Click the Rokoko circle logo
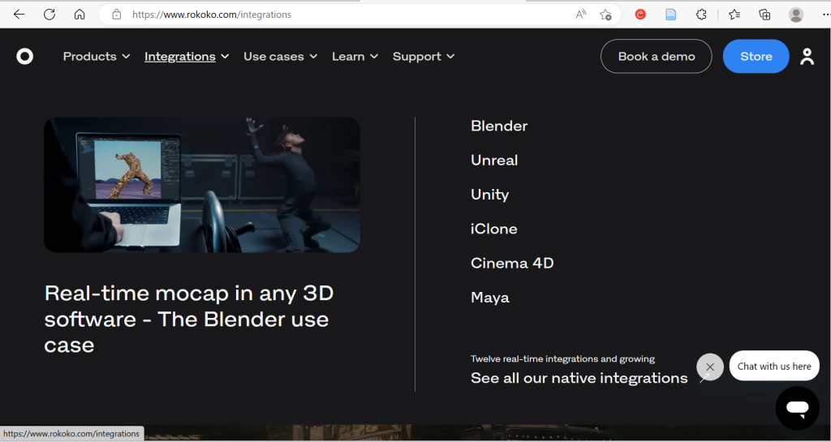 coord(24,56)
